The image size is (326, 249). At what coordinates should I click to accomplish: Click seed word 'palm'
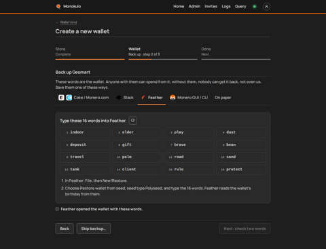click(127, 157)
